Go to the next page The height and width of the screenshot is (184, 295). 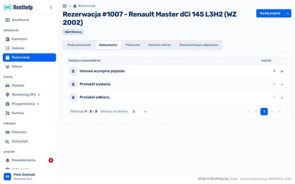(272, 112)
